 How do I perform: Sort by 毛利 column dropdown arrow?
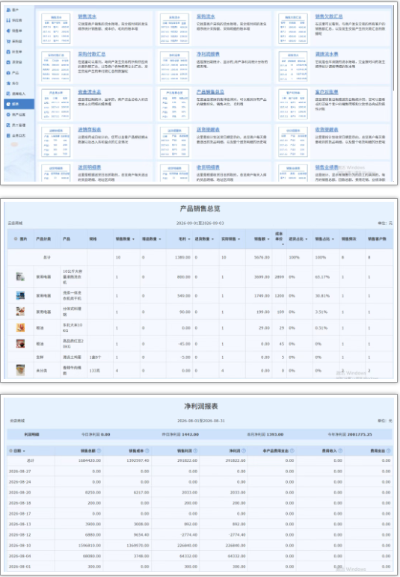point(189,239)
